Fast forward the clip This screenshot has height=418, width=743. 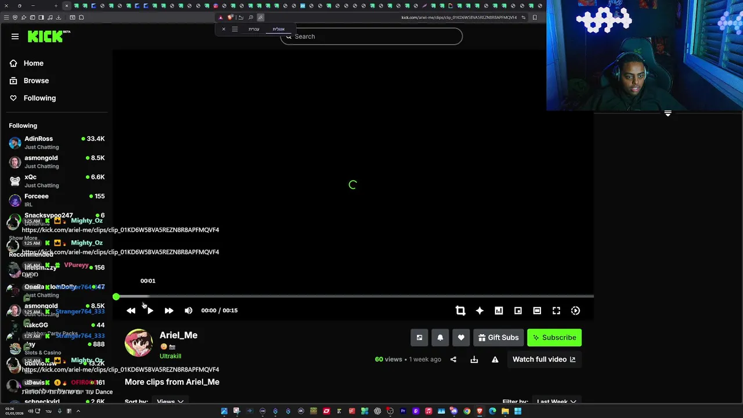(169, 311)
